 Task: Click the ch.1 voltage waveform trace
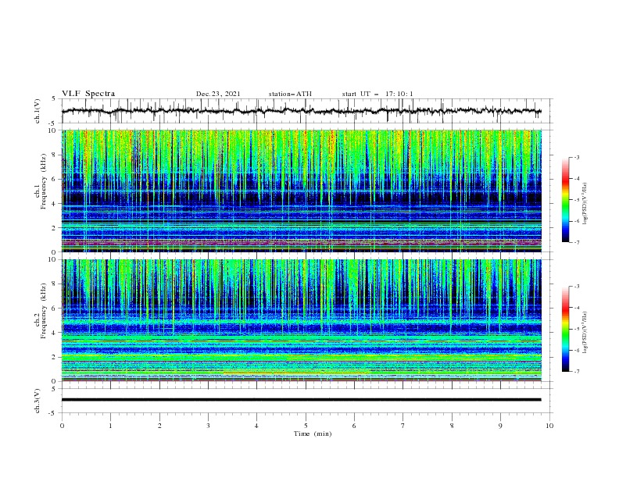[x=301, y=111]
